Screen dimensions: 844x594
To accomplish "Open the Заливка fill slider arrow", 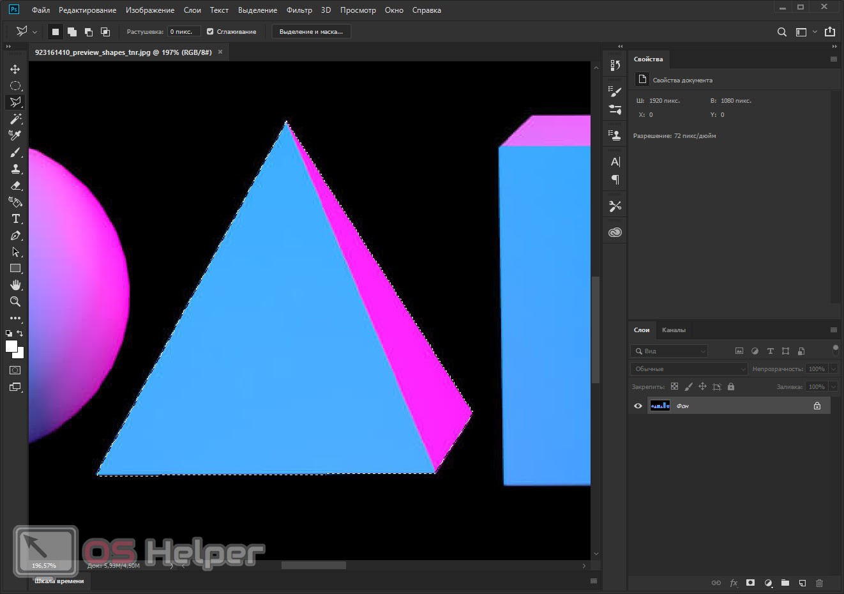I will [833, 386].
